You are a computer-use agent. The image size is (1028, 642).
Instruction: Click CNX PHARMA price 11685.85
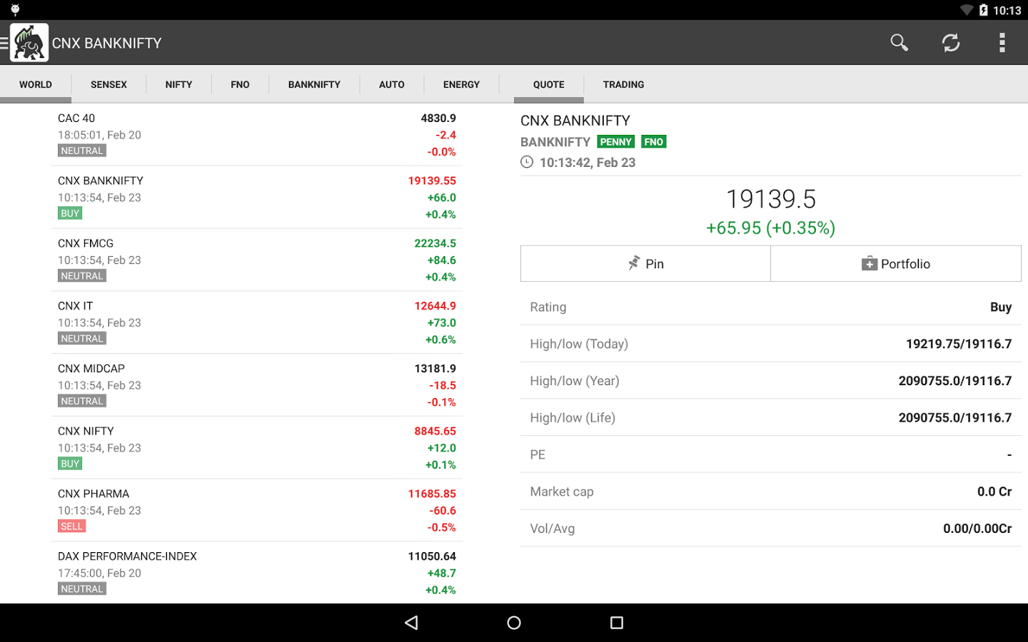pyautogui.click(x=432, y=494)
